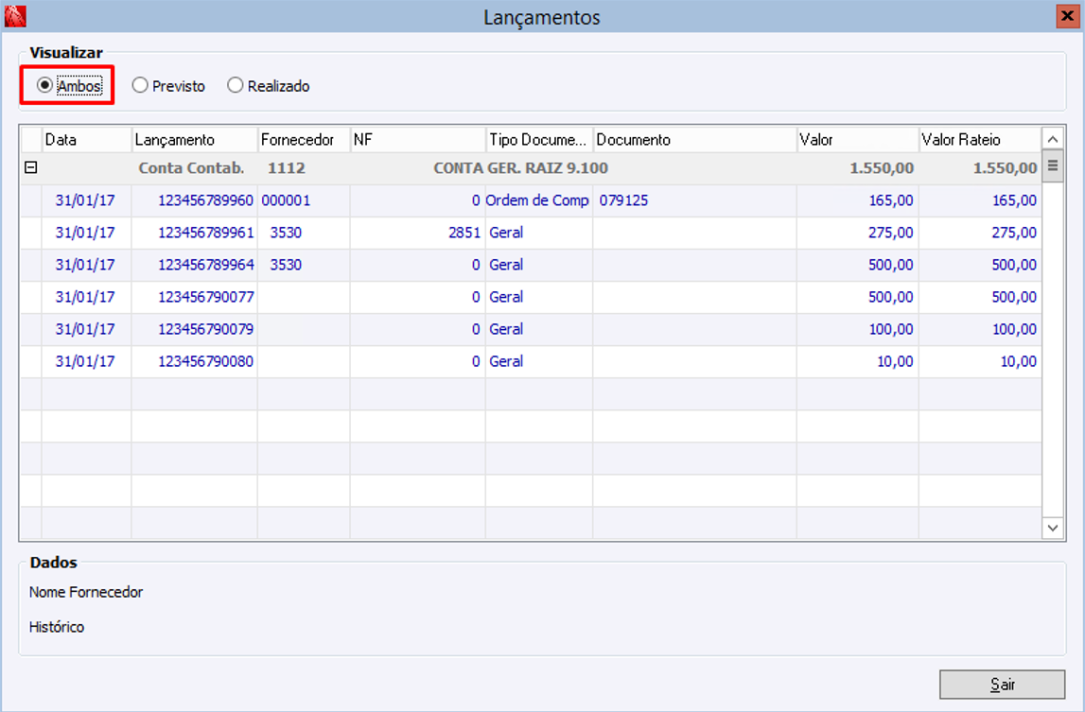The height and width of the screenshot is (712, 1085).
Task: Click Geral type in row 123456790080
Action: point(539,361)
